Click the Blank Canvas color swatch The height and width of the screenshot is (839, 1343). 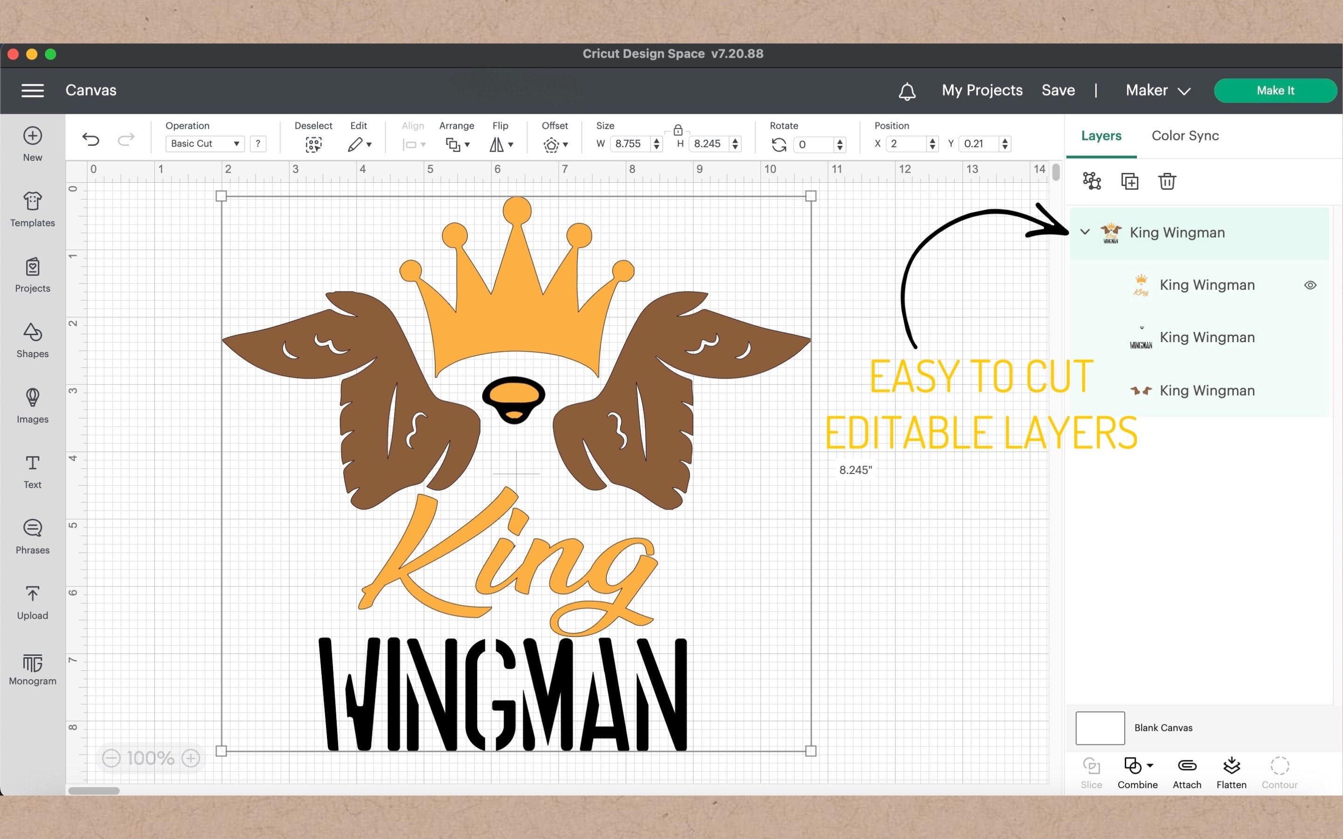[1100, 728]
